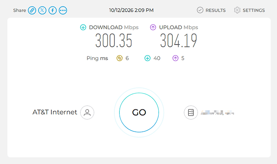The height and width of the screenshot is (164, 277).
Task: Share result on Facebook
Action: click(53, 10)
